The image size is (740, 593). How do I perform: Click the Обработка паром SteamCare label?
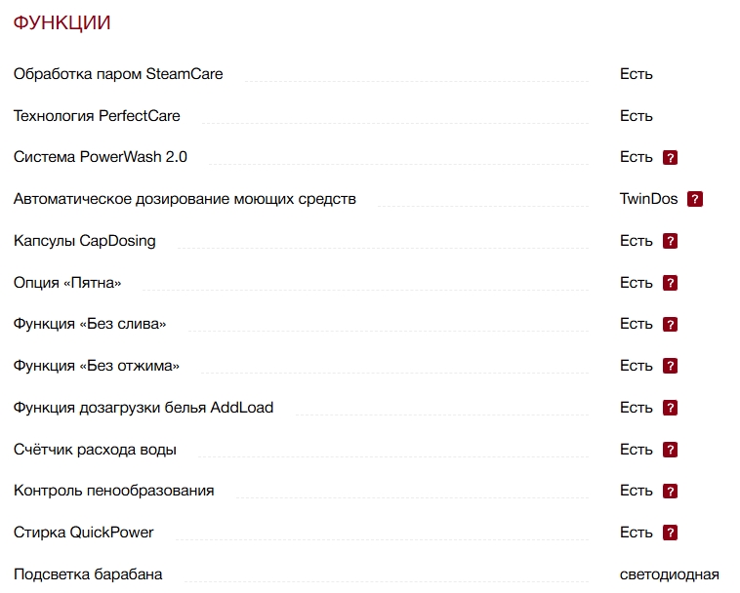118,74
